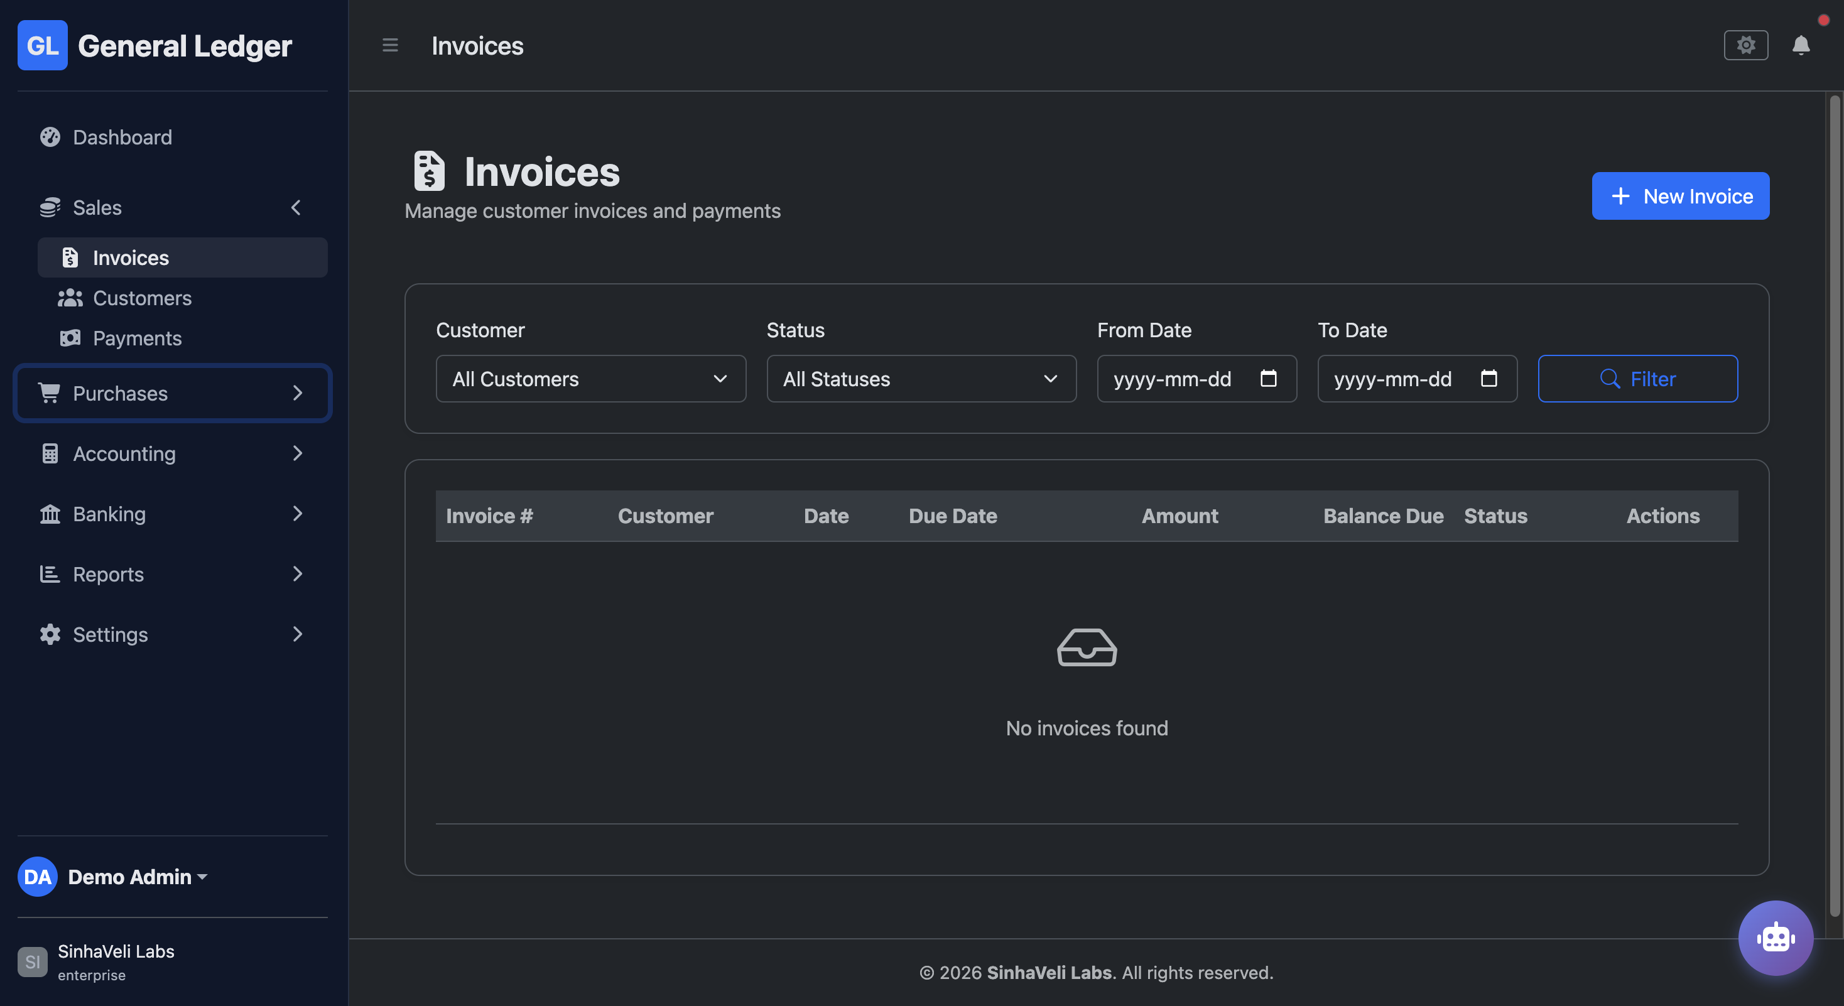The width and height of the screenshot is (1844, 1006).
Task: Open the AI chatbot assistant button
Action: click(1776, 938)
